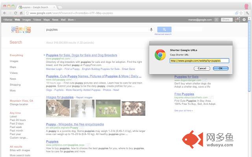Screen dimensions: 252x157
Task: Open puppies on grass thumbnail
Action: 108,108
